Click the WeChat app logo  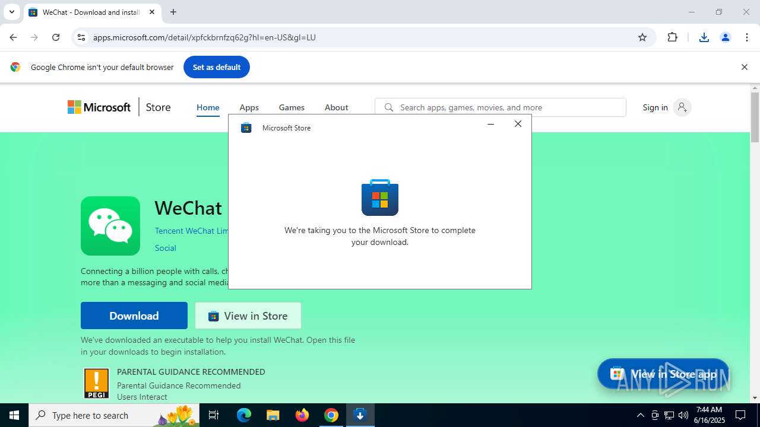110,226
